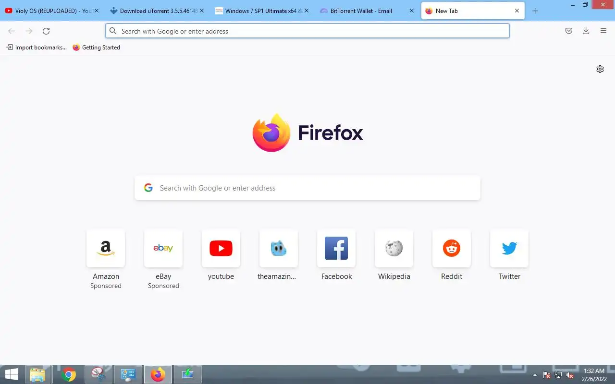Launch Chrome from the taskbar

69,374
